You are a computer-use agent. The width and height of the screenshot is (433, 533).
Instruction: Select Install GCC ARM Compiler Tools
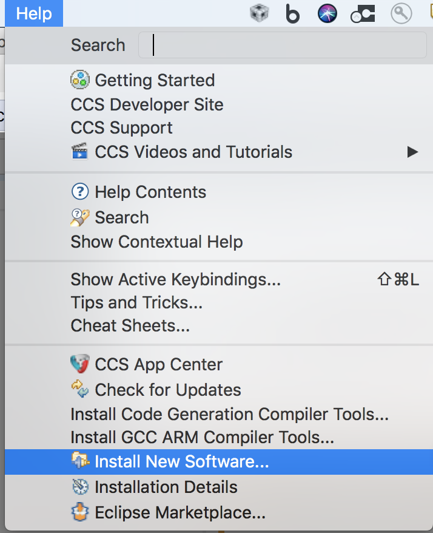click(202, 436)
